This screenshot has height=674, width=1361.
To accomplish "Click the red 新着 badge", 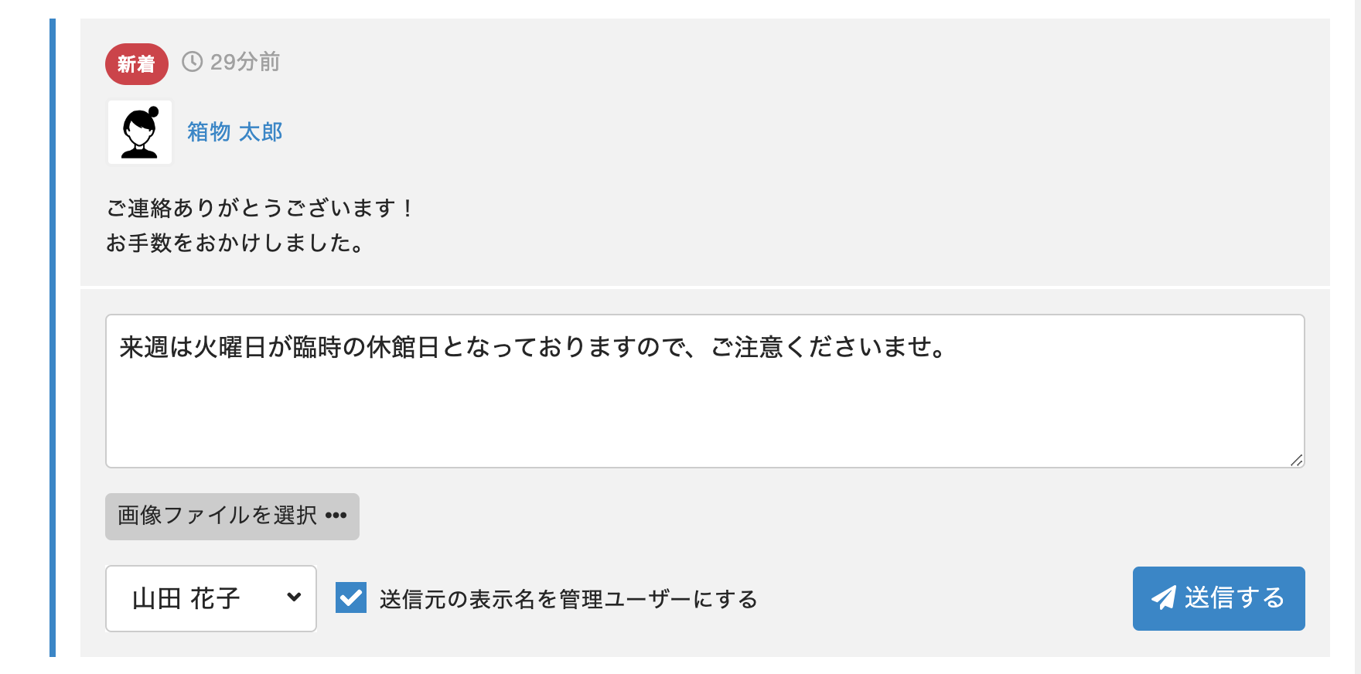I will point(136,64).
